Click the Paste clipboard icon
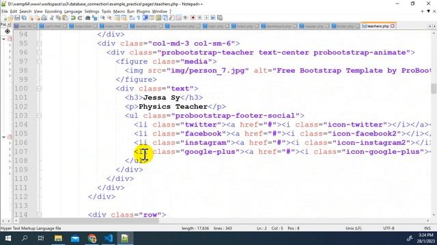The width and height of the screenshot is (437, 245). point(66,18)
